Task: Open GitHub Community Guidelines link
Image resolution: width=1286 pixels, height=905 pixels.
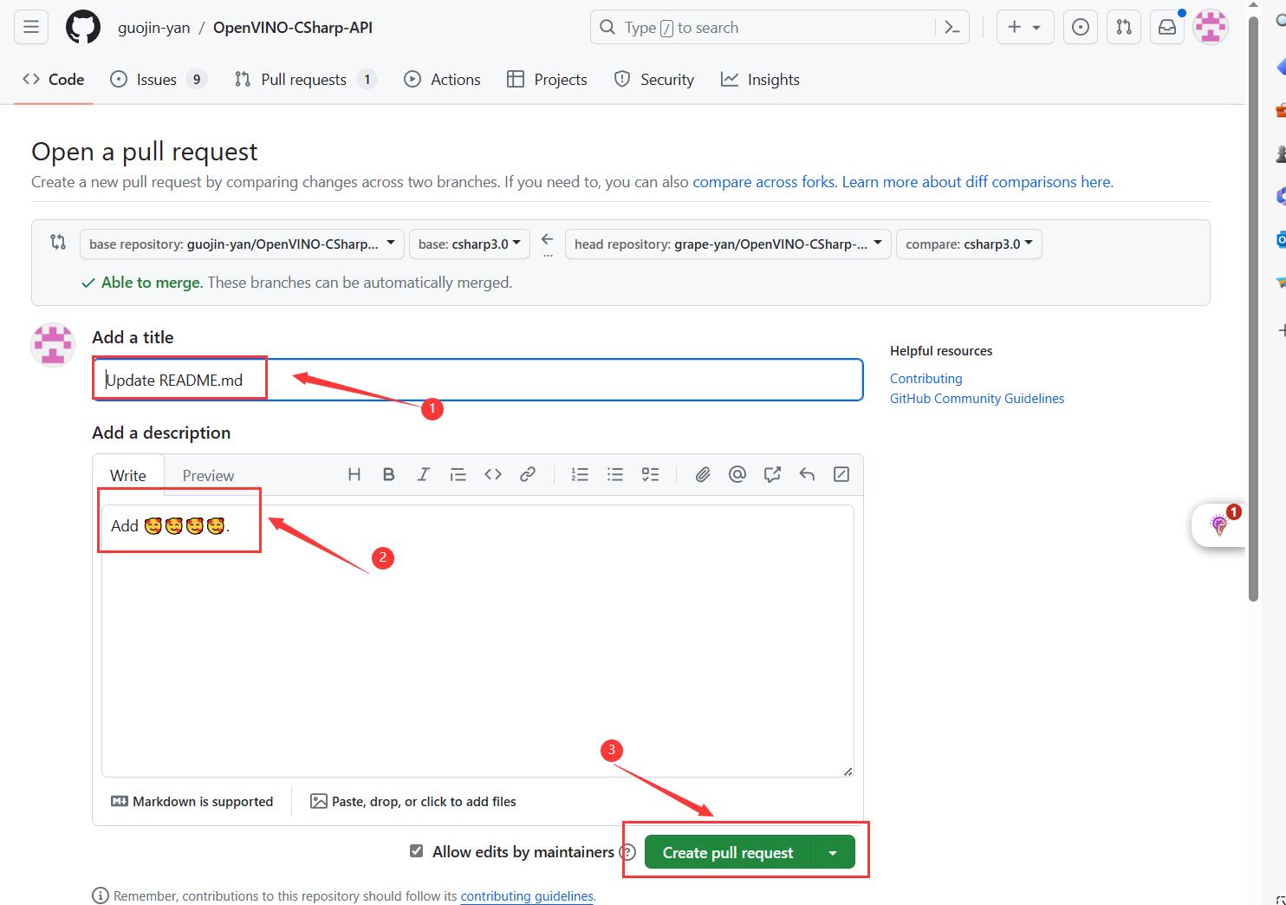Action: (977, 399)
